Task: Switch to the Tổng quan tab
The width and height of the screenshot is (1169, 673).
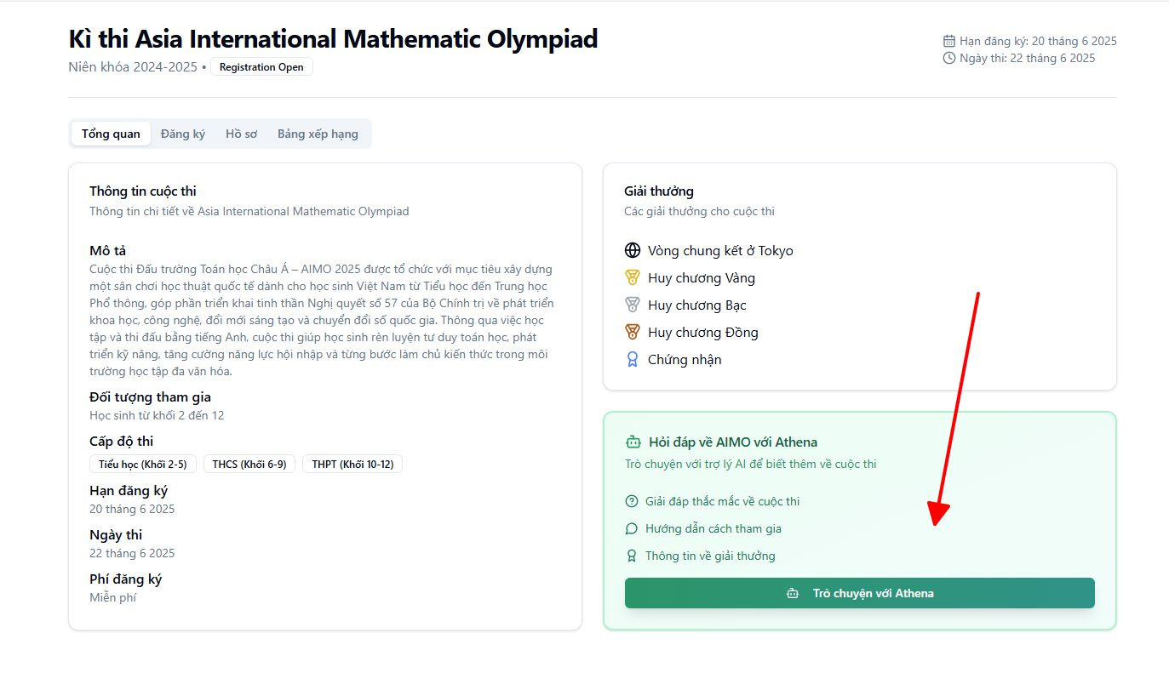Action: [x=111, y=134]
